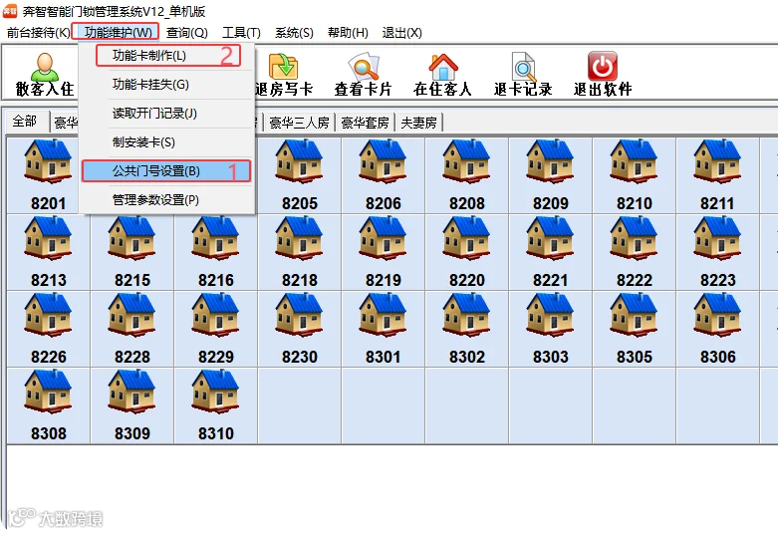Select room 8206 house icon
This screenshot has height=534, width=778.
tap(384, 161)
